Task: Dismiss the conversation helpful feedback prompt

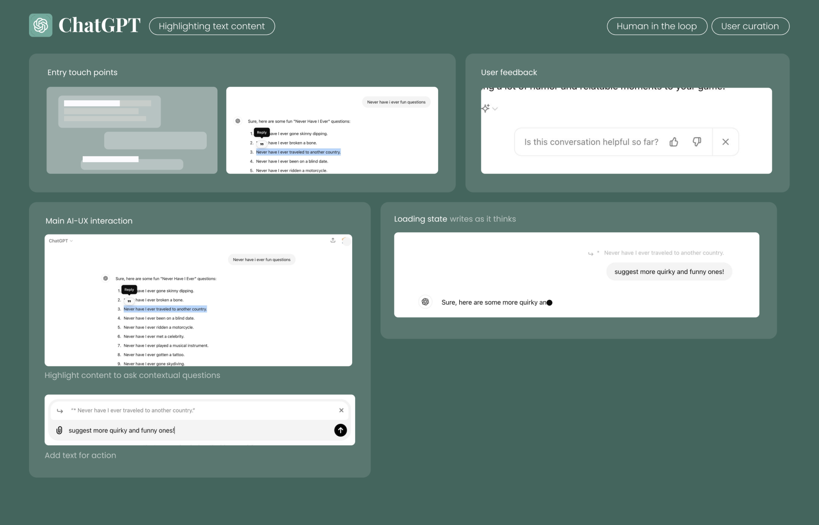Action: tap(725, 142)
